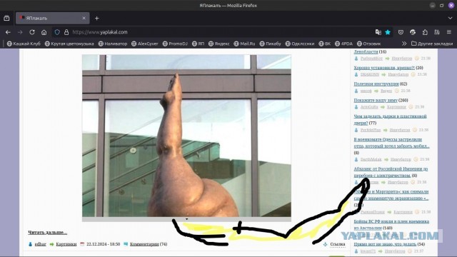Click the speech bubble icon before Комментарии
Image resolution: width=457 pixels, height=257 pixels.
126,244
